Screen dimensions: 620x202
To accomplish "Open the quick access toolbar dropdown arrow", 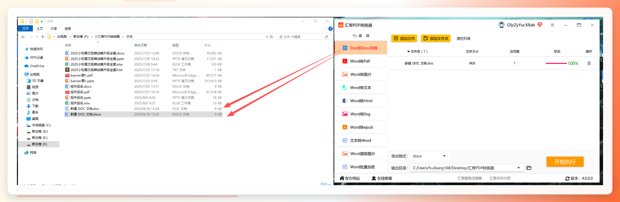I will [42, 21].
